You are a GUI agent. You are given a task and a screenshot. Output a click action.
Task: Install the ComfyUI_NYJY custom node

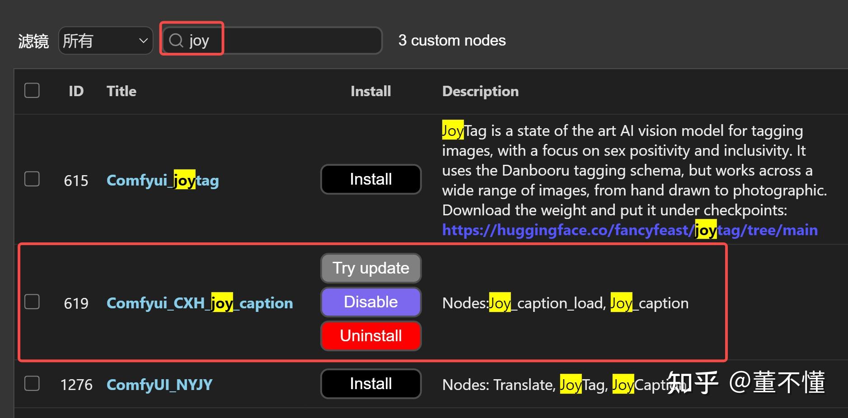click(370, 384)
